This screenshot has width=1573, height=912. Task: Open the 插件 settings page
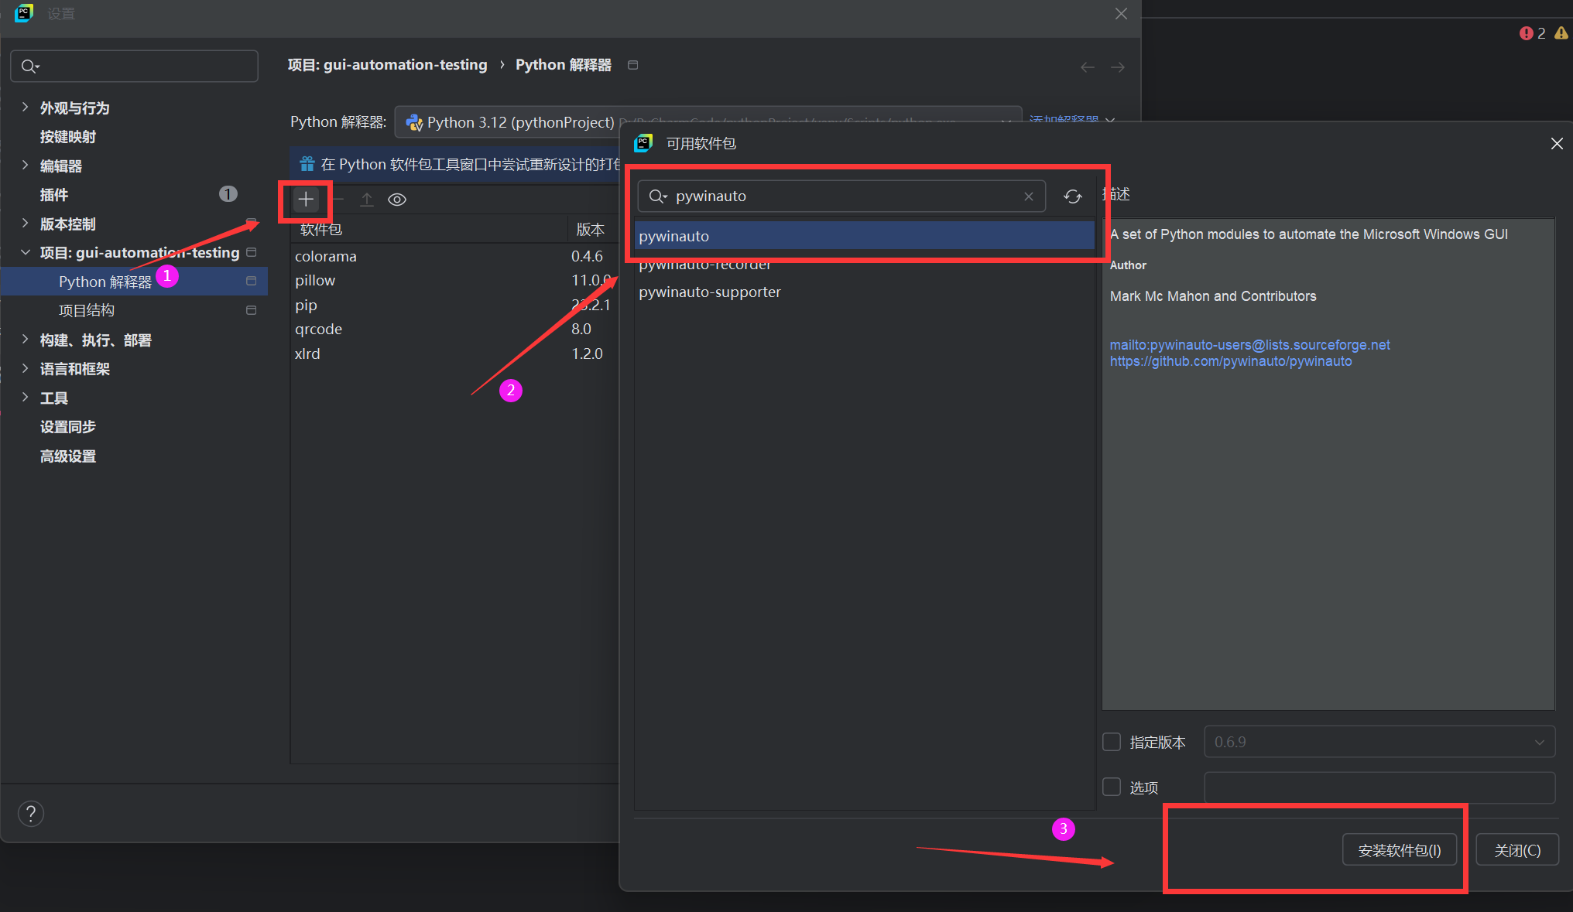coord(54,195)
